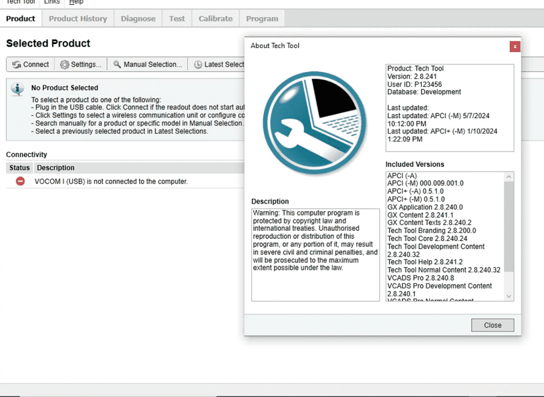The height and width of the screenshot is (397, 544).
Task: Click the Included Versions scrollbar thumb
Action: 509,227
